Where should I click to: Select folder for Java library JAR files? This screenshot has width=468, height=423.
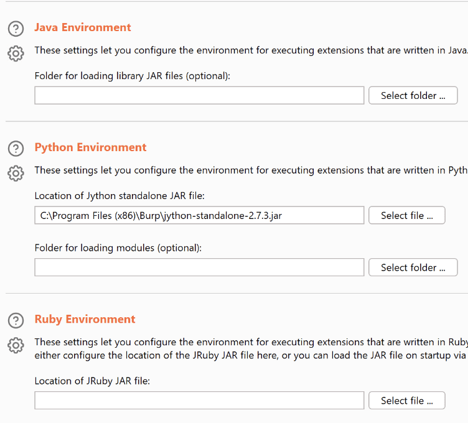[x=413, y=96]
